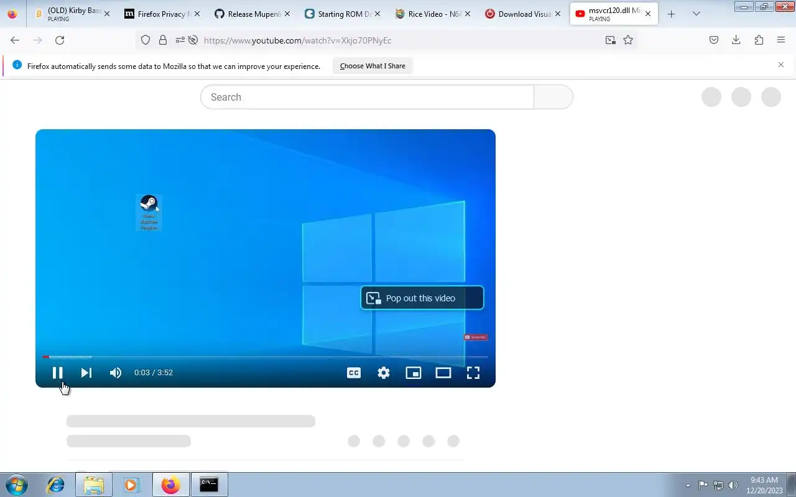This screenshot has height=497, width=796.
Task: Click the pinned Firefox tab
Action: [x=12, y=14]
